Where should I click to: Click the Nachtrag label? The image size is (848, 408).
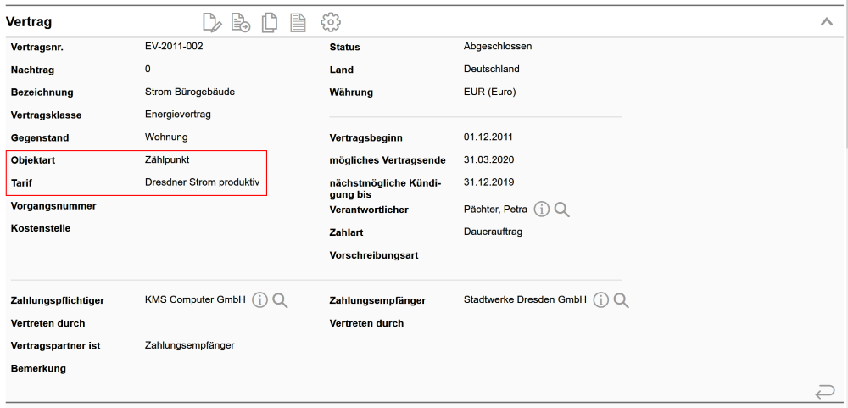coord(32,70)
